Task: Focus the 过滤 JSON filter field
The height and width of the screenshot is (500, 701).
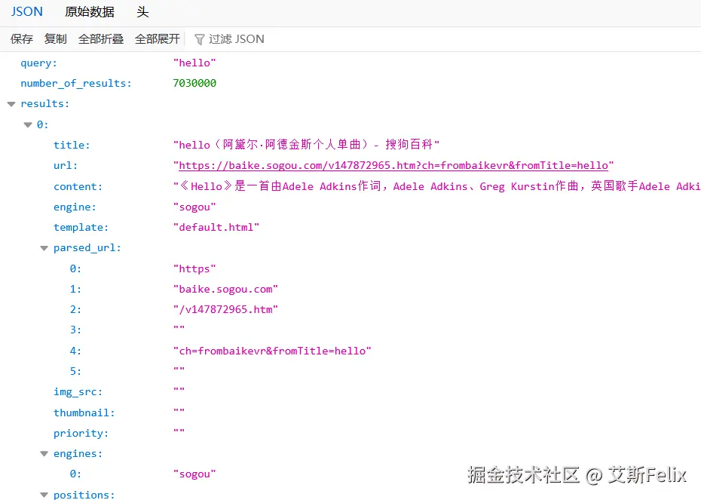Action: [237, 39]
